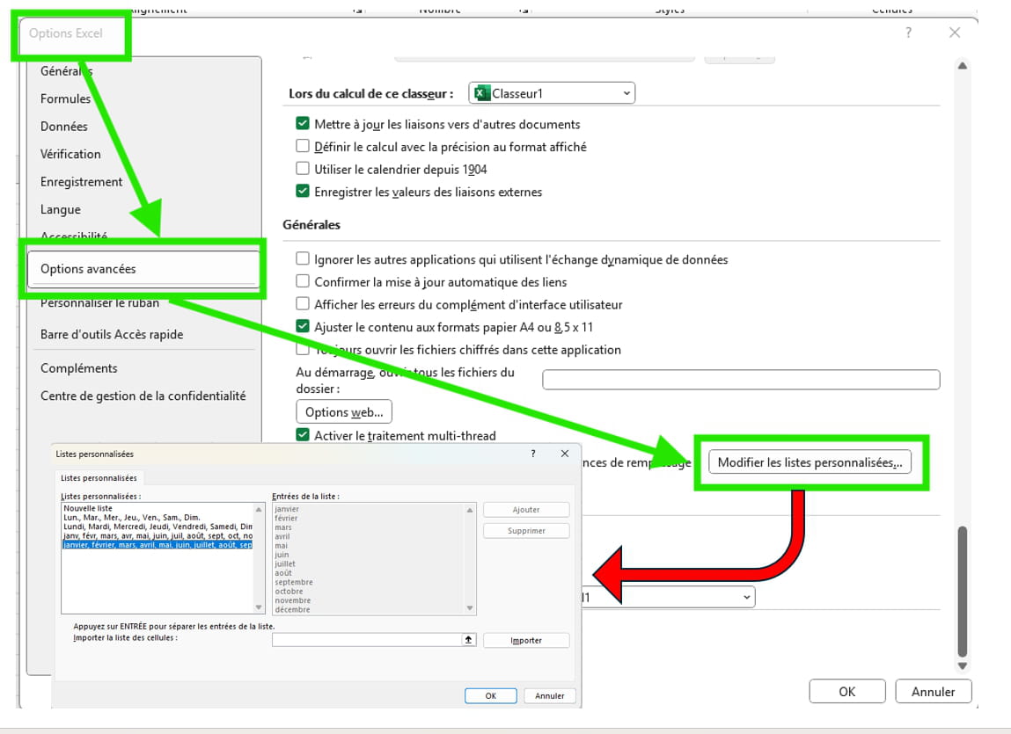Click the help question mark in Options Excel
This screenshot has width=1011, height=734.
[x=908, y=33]
